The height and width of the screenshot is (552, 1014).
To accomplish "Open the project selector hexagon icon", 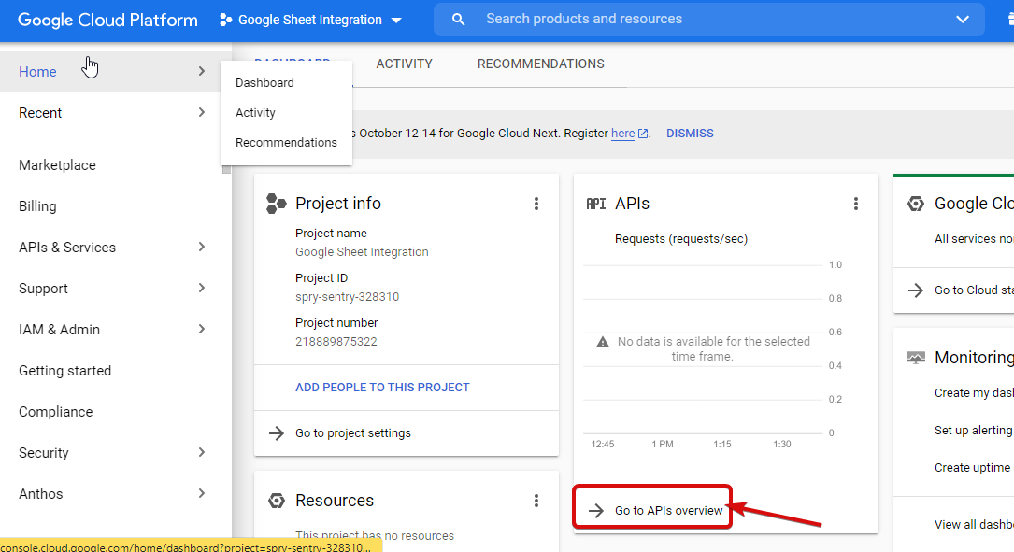I will (x=225, y=20).
